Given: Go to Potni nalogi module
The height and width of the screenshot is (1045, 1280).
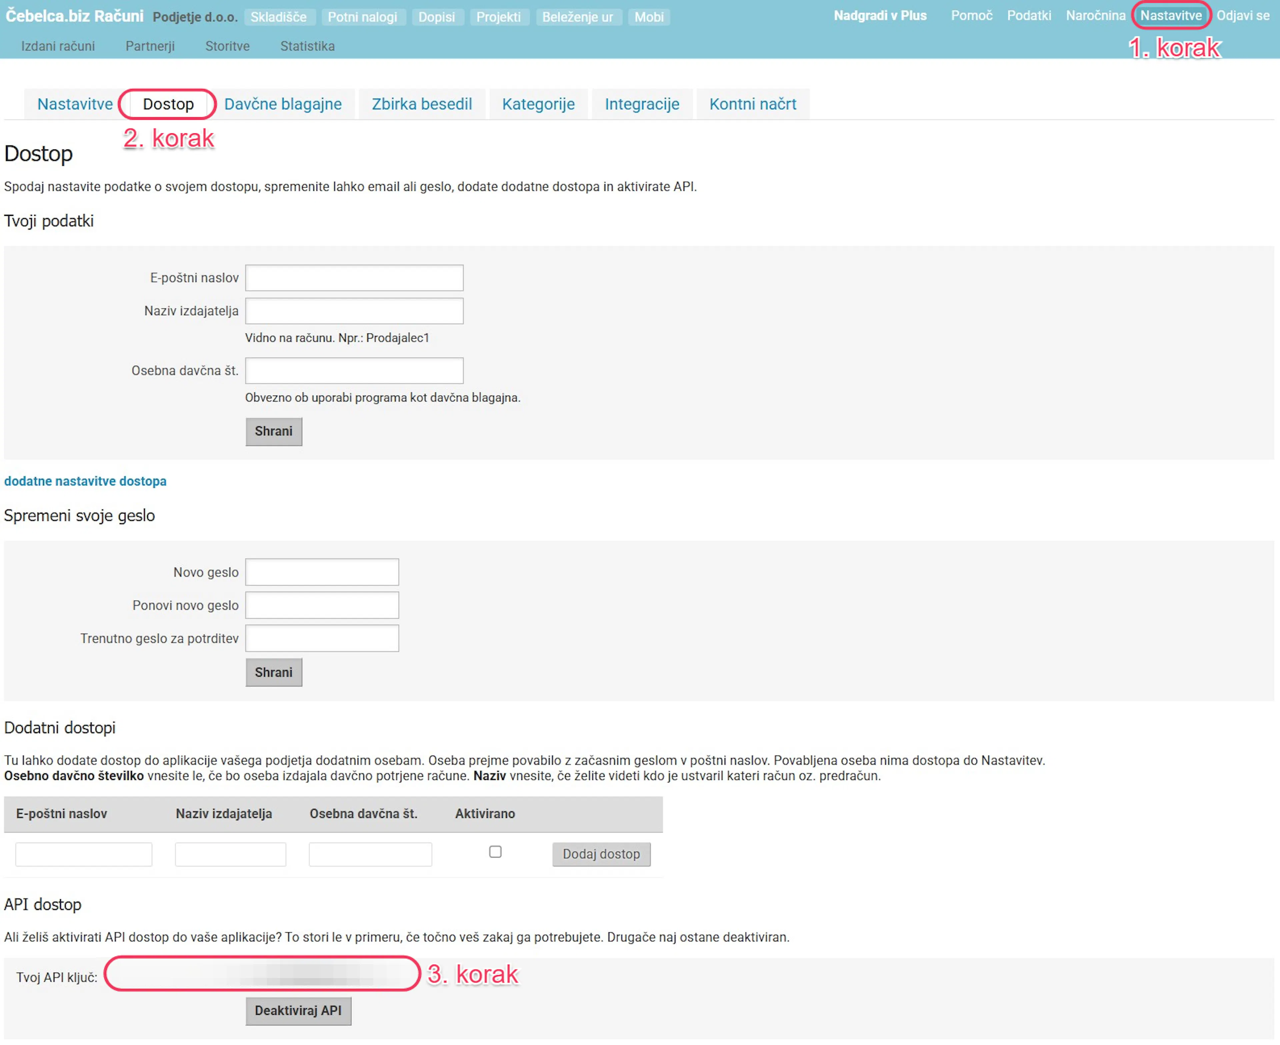Looking at the screenshot, I should [362, 17].
